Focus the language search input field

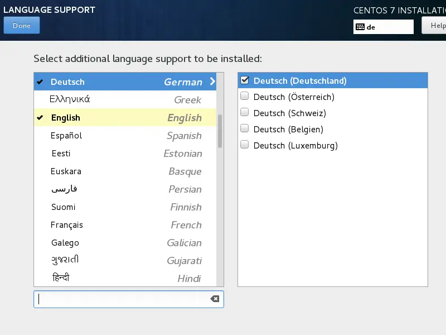129,299
